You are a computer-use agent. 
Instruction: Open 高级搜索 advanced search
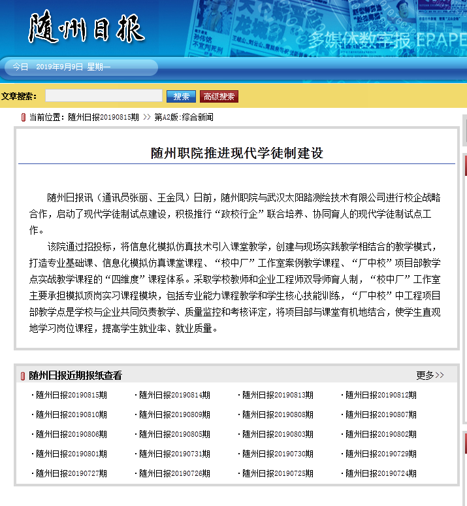(219, 97)
